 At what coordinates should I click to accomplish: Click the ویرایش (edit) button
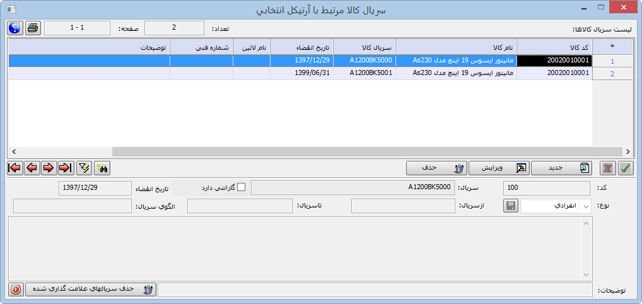point(498,168)
